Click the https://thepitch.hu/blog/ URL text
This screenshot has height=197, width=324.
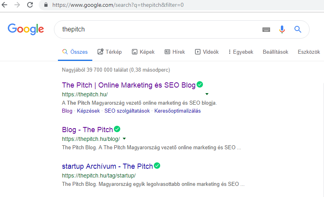91,139
